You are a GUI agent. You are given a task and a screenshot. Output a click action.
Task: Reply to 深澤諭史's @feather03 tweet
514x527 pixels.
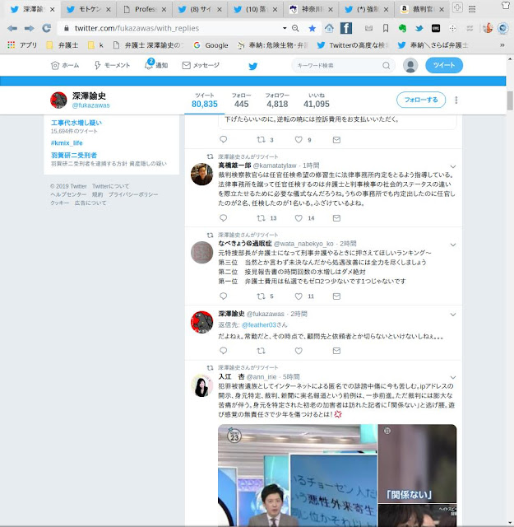[223, 351]
